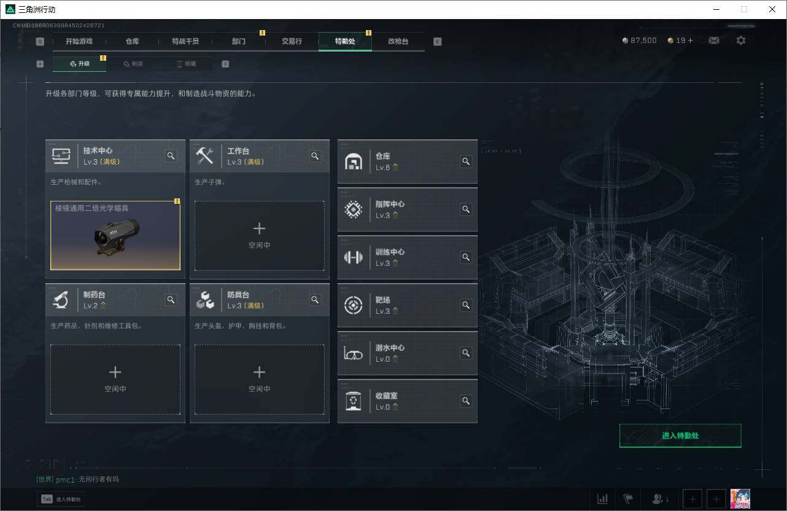Screen dimensions: 787x511
Task: Add a teammate in the second empty slot
Action: (x=716, y=499)
